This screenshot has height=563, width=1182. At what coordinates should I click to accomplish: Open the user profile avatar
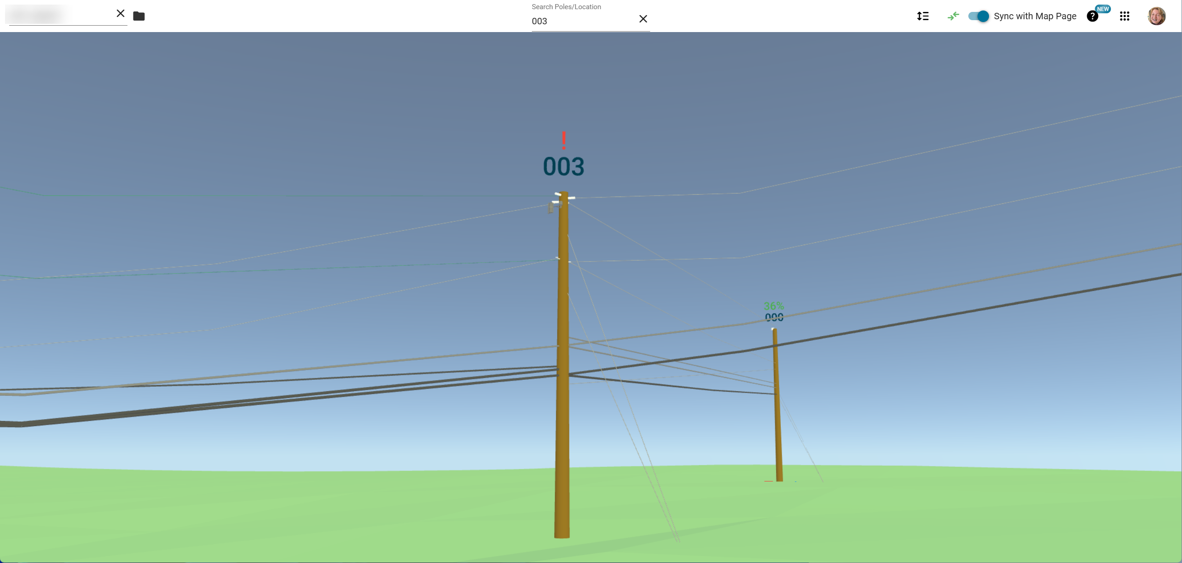point(1156,16)
